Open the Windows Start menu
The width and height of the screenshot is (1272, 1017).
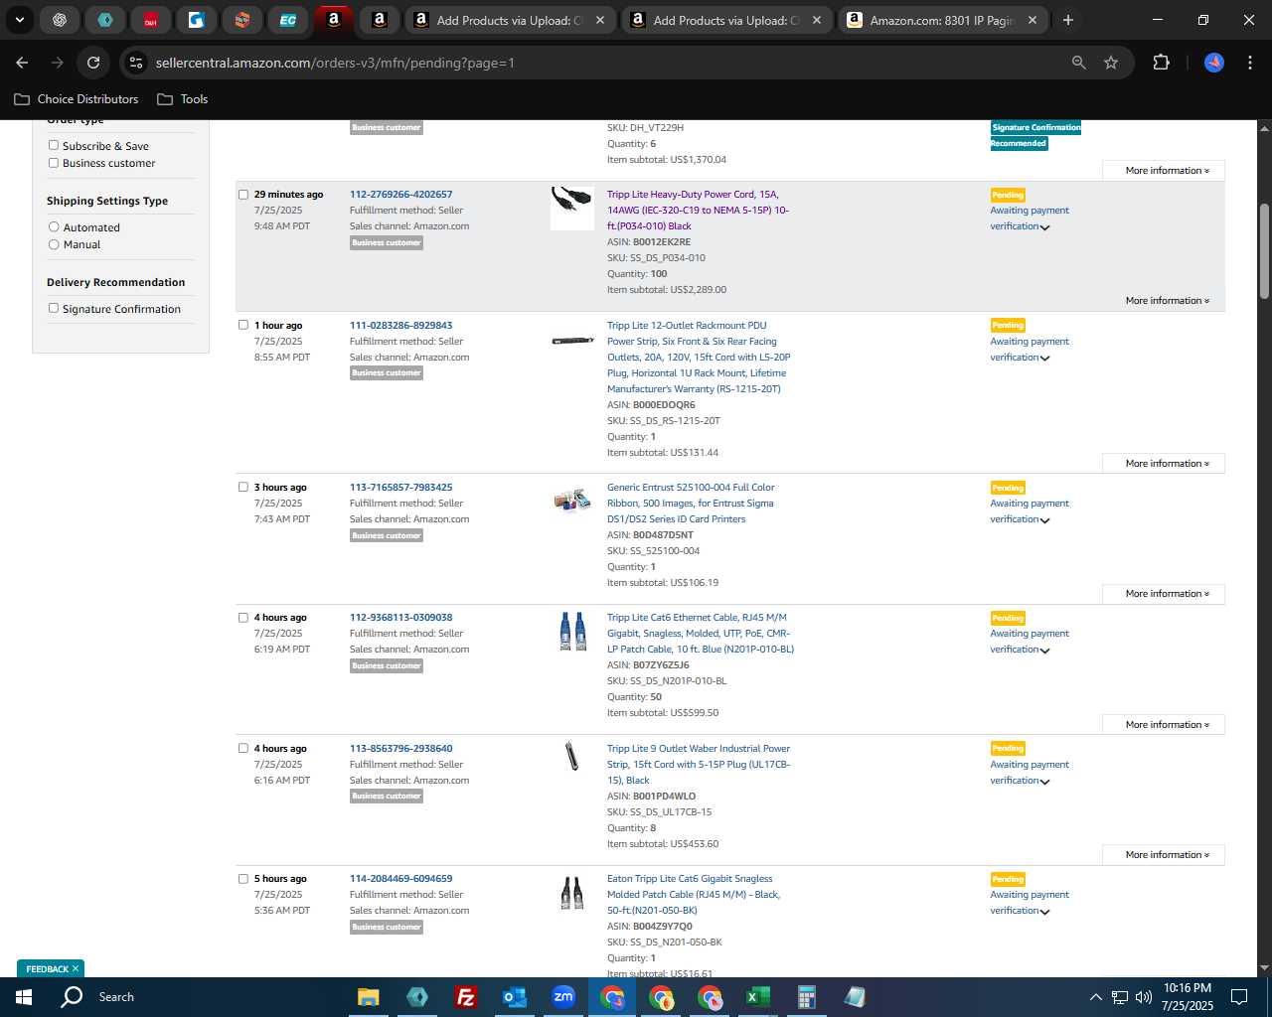point(24,997)
